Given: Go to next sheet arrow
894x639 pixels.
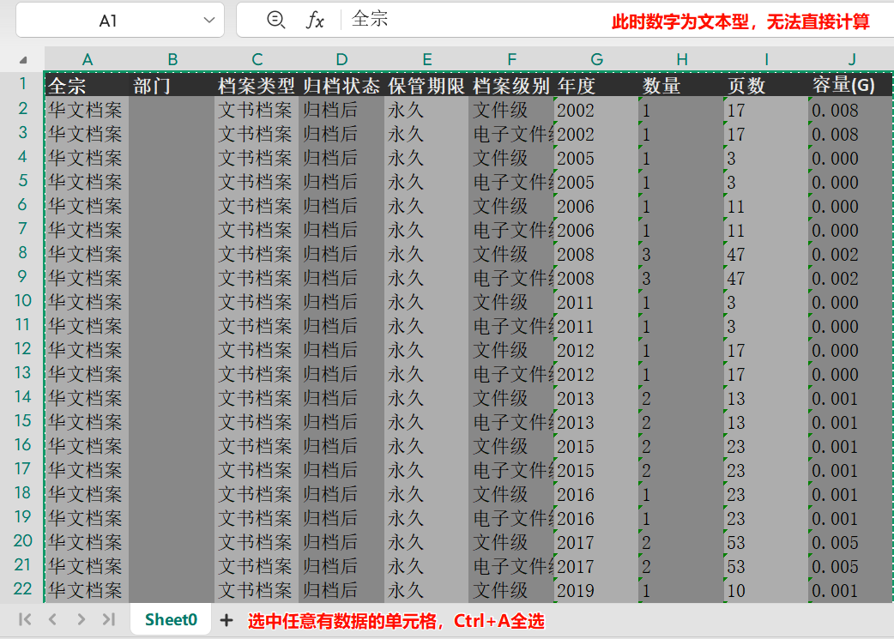Looking at the screenshot, I should (81, 620).
